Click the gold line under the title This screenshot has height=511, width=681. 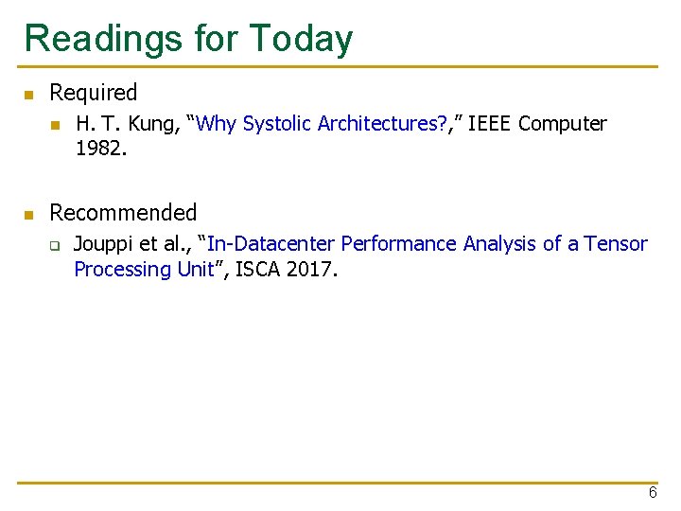click(x=338, y=66)
